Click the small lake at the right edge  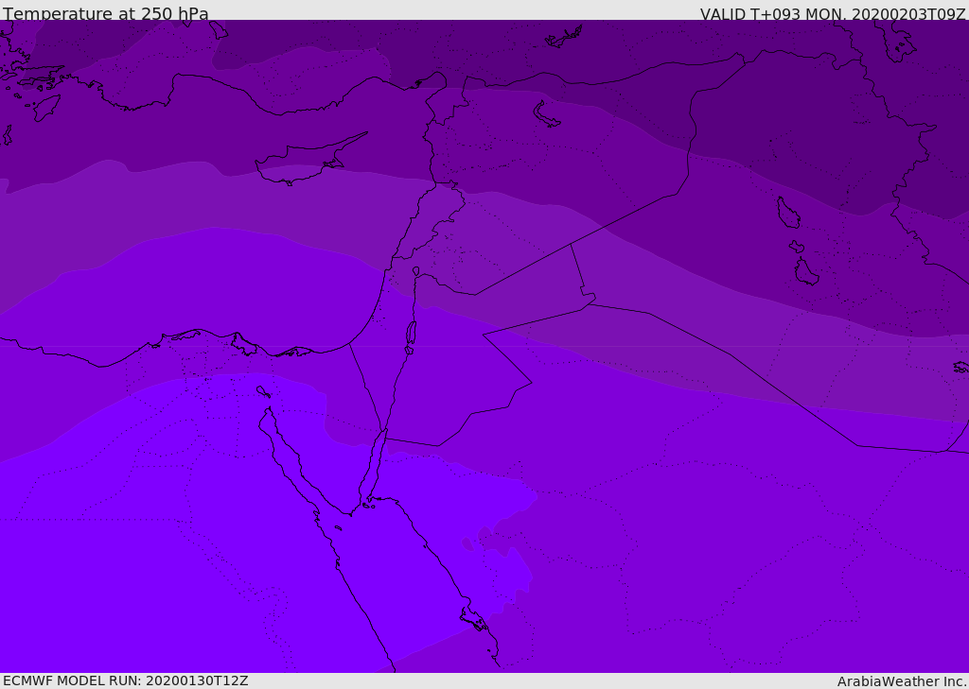coord(961,367)
